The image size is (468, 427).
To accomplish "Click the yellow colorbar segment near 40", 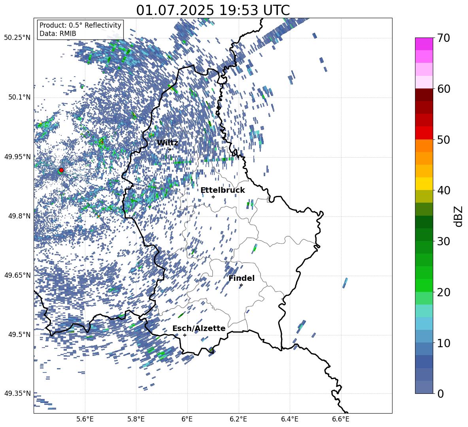I will pos(424,184).
